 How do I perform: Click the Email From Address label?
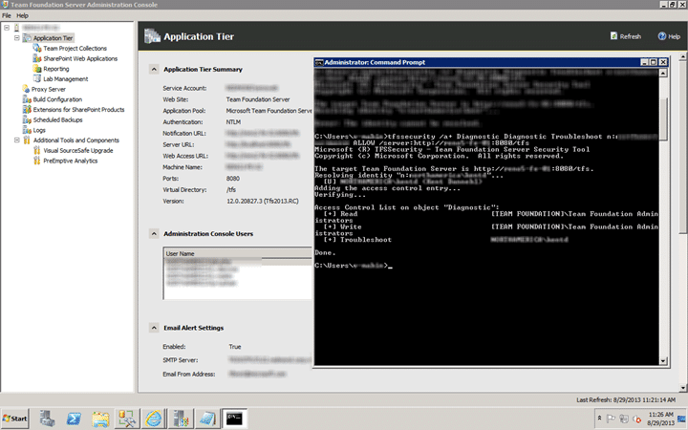[189, 375]
